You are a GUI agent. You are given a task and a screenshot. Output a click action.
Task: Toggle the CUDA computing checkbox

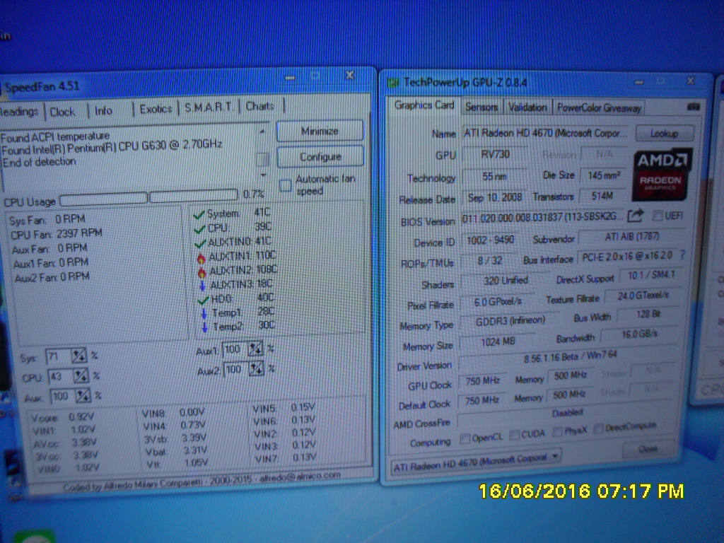point(515,435)
